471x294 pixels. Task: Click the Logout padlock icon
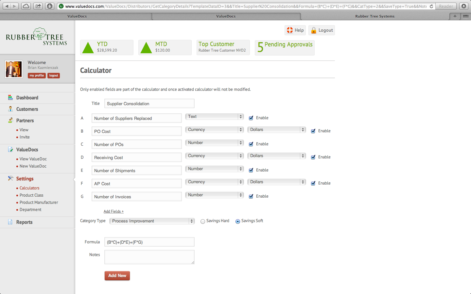point(314,30)
